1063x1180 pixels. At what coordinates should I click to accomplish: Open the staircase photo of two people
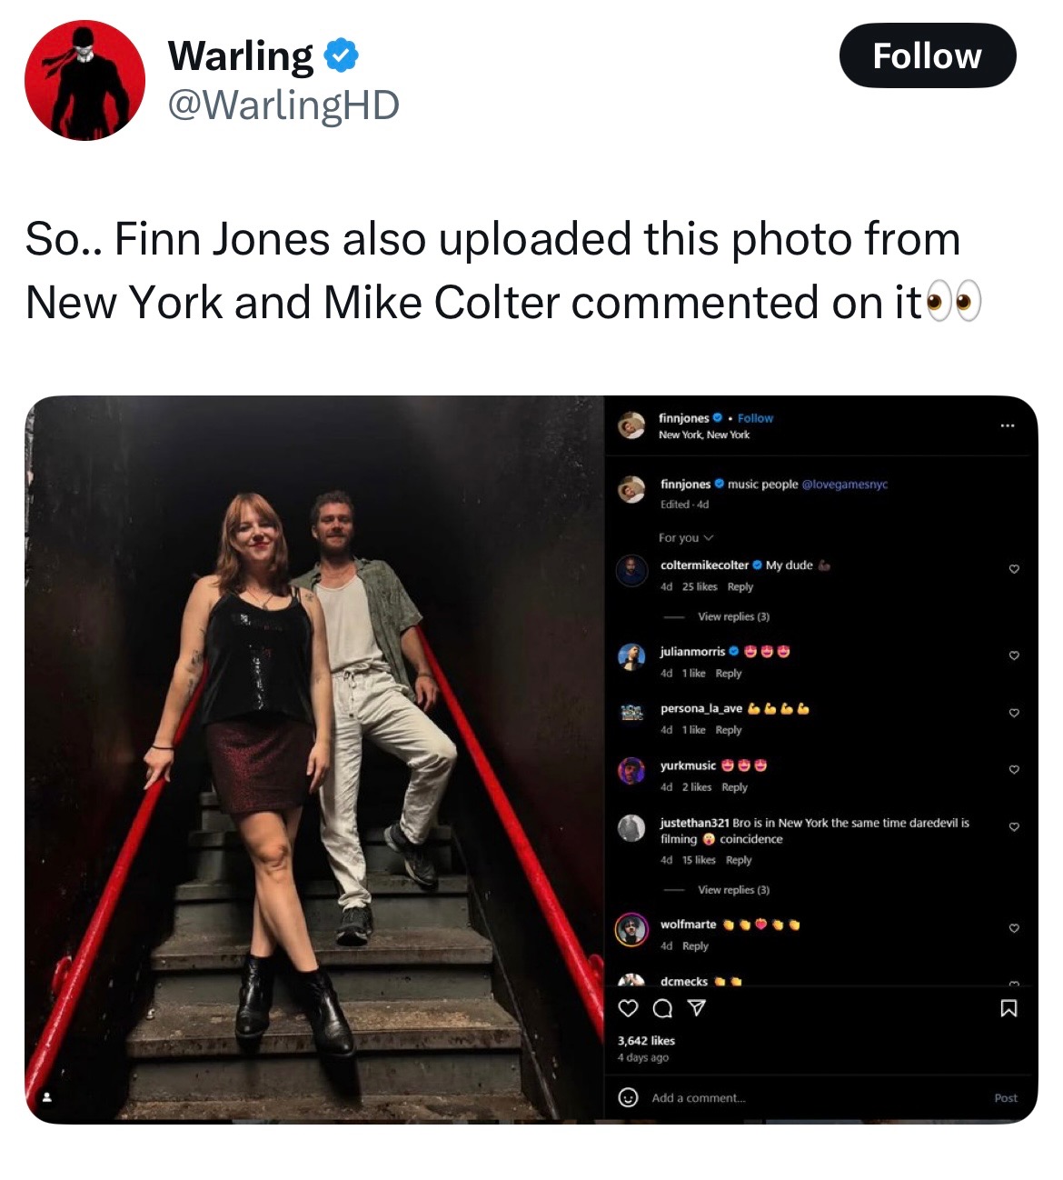tap(314, 759)
